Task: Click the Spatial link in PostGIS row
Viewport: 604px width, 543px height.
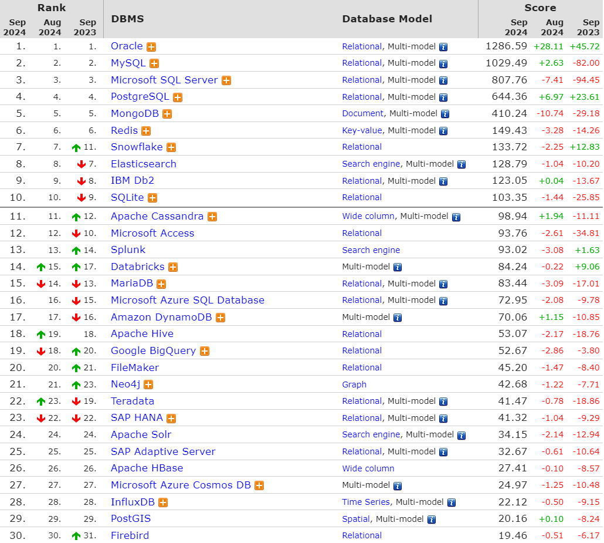Action: 356,519
